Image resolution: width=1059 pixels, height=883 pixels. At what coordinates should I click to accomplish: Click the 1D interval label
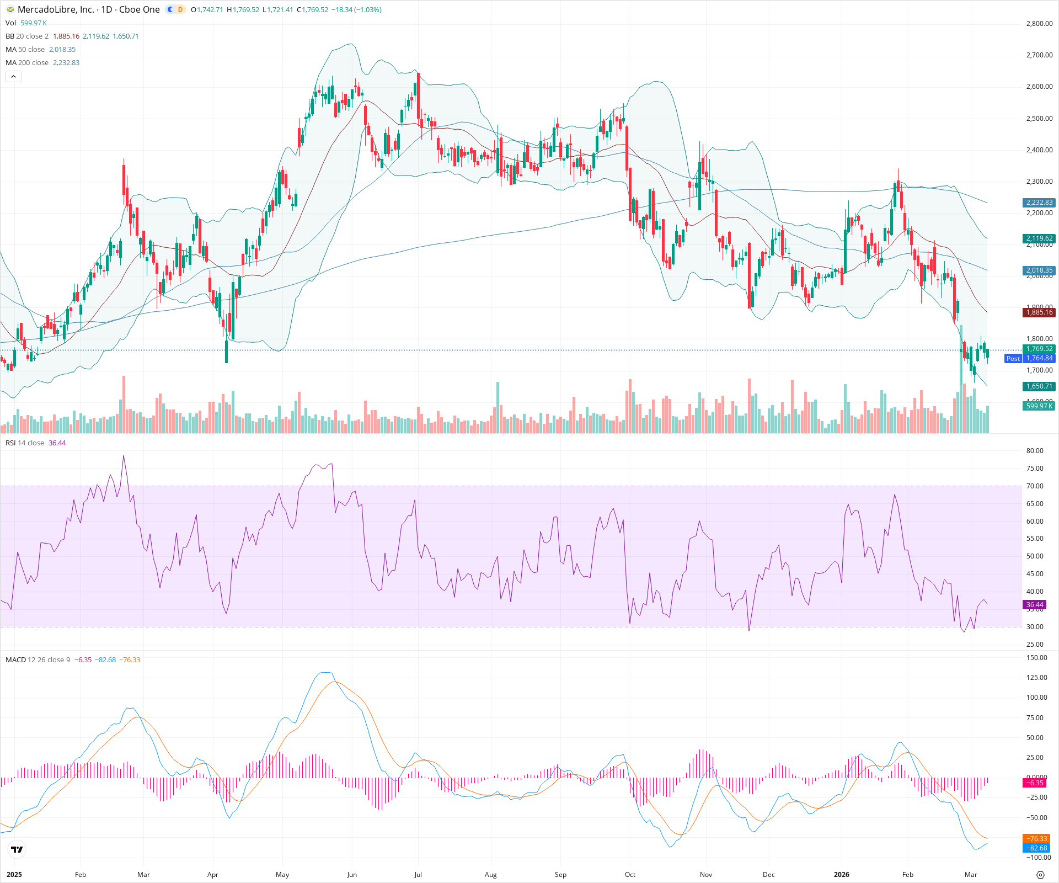pyautogui.click(x=106, y=9)
